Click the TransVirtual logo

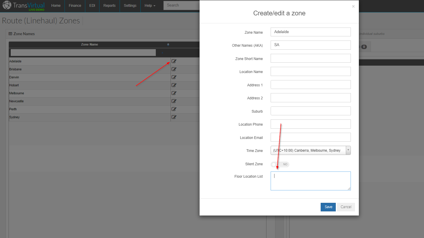tap(24, 6)
